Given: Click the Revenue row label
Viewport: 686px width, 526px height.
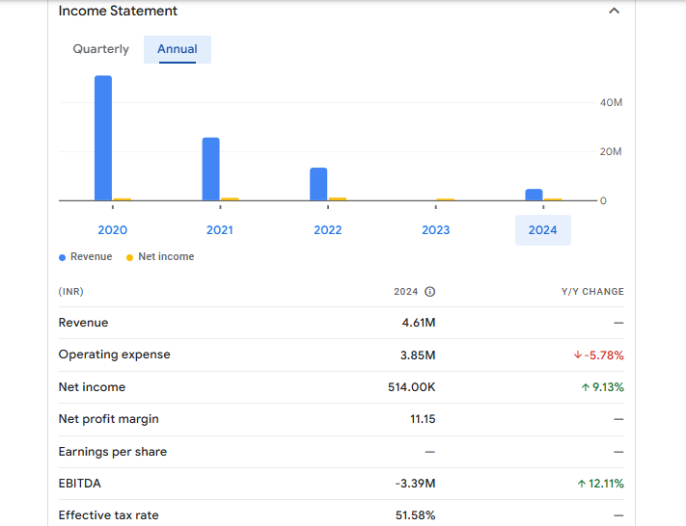Looking at the screenshot, I should [x=83, y=323].
